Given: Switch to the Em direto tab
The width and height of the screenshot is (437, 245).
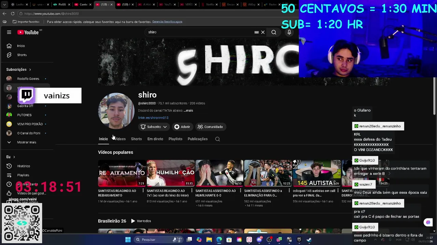Looking at the screenshot, I should pyautogui.click(x=155, y=139).
